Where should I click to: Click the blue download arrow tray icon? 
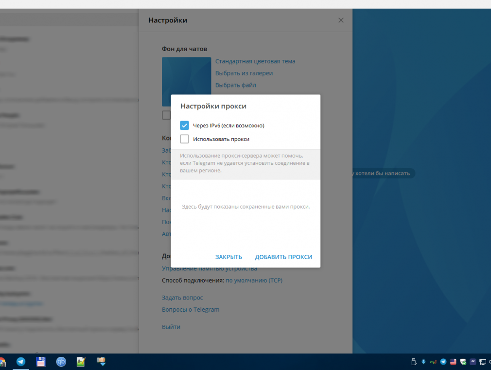pos(423,362)
